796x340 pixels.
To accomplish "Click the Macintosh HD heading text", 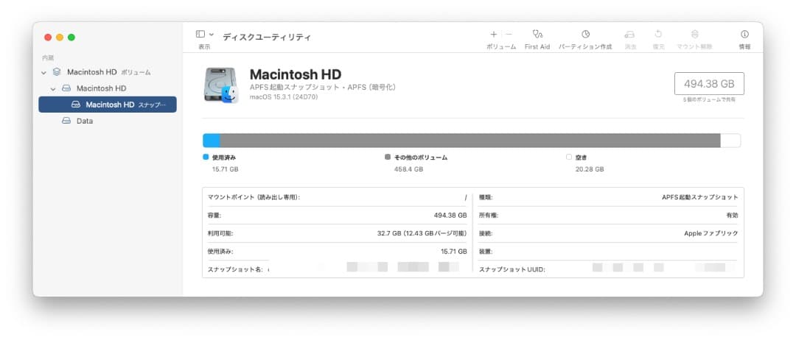I will 296,74.
